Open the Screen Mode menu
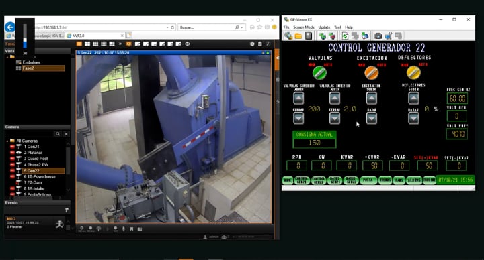This screenshot has width=484, height=260. coord(304,27)
